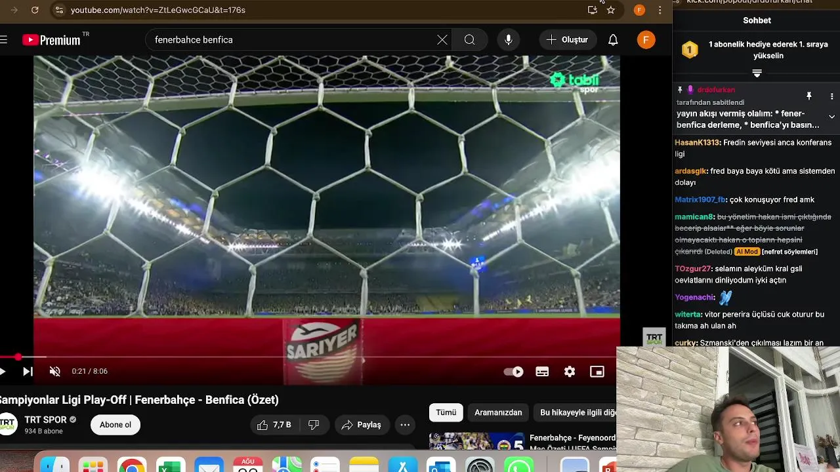840x472 pixels.
Task: Open YouTube's hamburger guide menu
Action: [x=3, y=40]
